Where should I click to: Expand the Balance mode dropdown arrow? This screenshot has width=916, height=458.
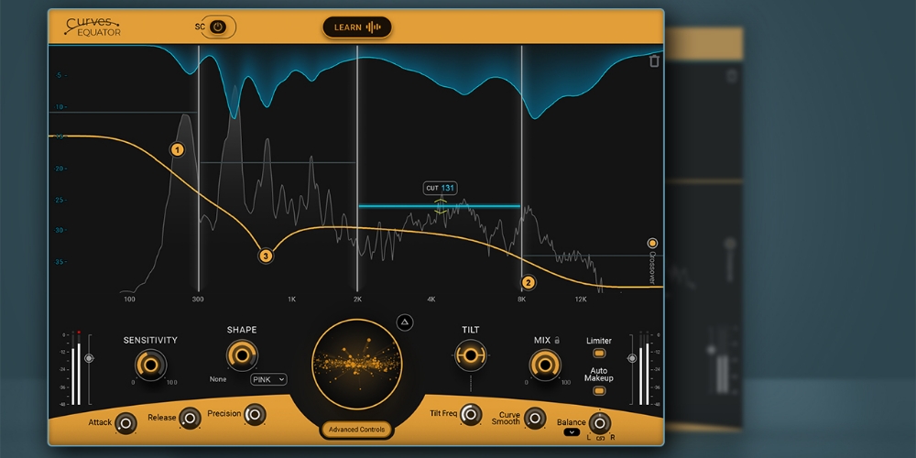coord(572,431)
